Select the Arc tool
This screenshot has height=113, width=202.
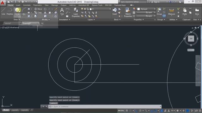coord(24,11)
